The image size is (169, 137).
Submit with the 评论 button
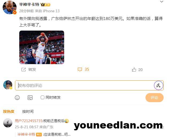[x=155, y=98]
